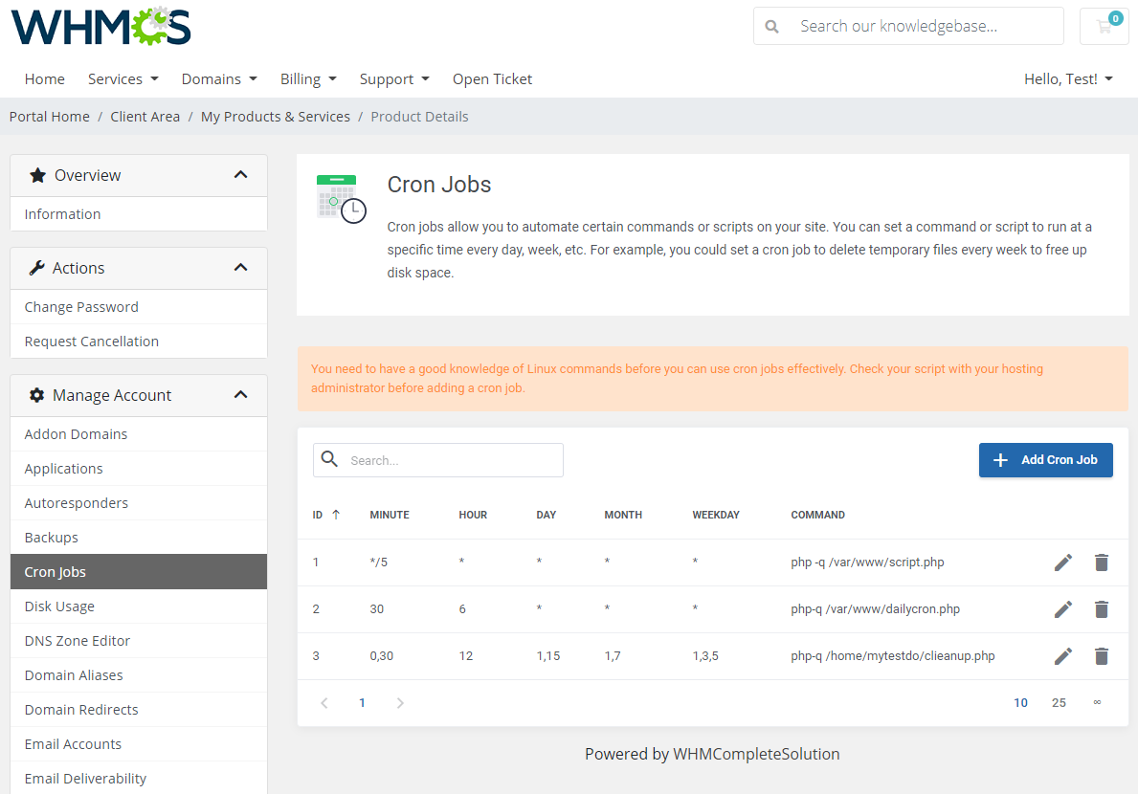Screen dimensions: 1138x794
Task: Show 25 entries per page
Action: (1059, 702)
